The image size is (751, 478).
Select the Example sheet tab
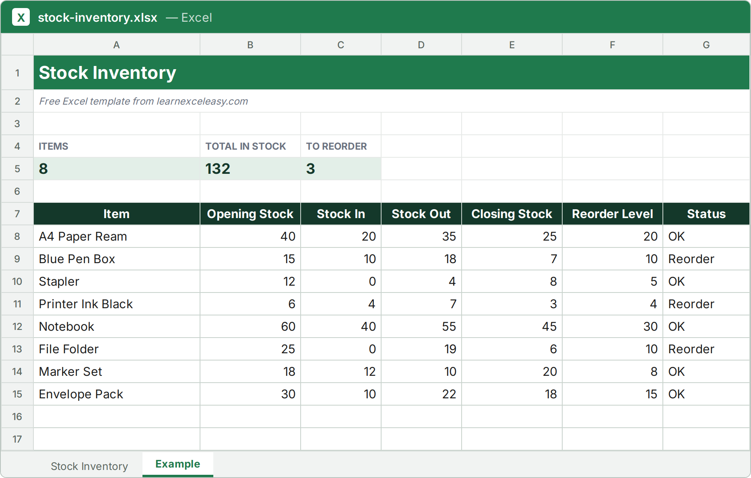tap(178, 464)
